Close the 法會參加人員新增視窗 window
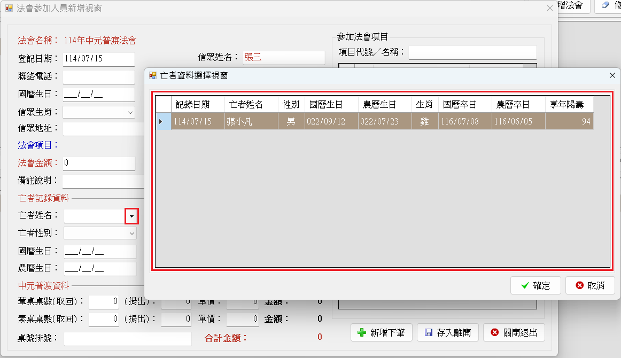 550,8
